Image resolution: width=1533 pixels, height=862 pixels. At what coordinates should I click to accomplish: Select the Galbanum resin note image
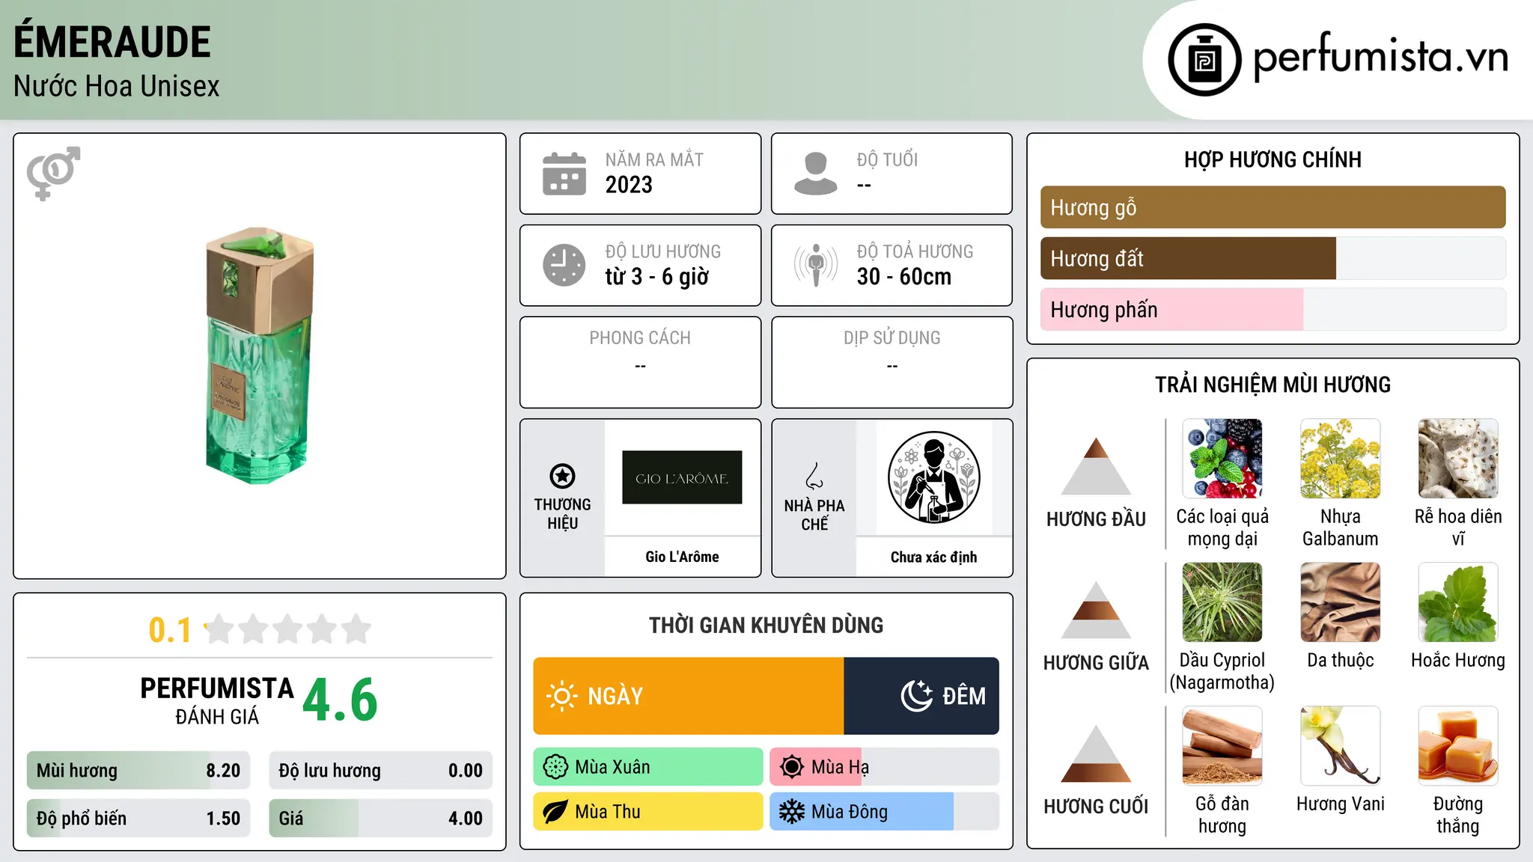coord(1340,459)
